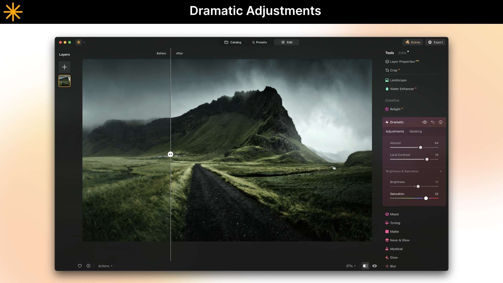Viewport: 503px width, 283px height.
Task: Click the Saturation slider handle
Action: coord(426,198)
